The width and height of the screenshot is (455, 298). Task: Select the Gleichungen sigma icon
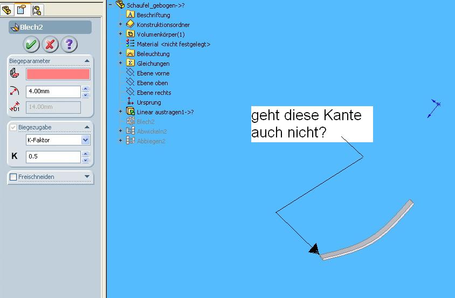tap(130, 63)
